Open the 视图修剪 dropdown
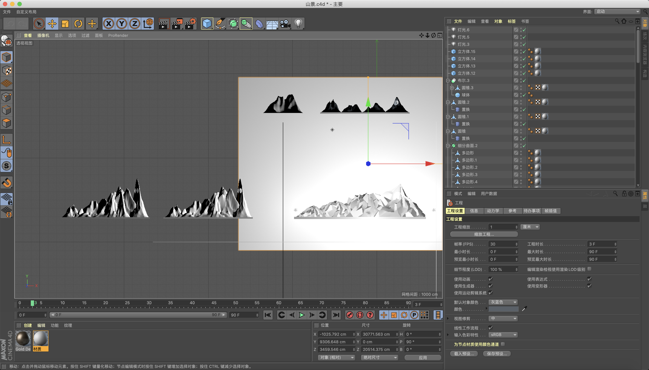This screenshot has height=370, width=649. click(503, 318)
